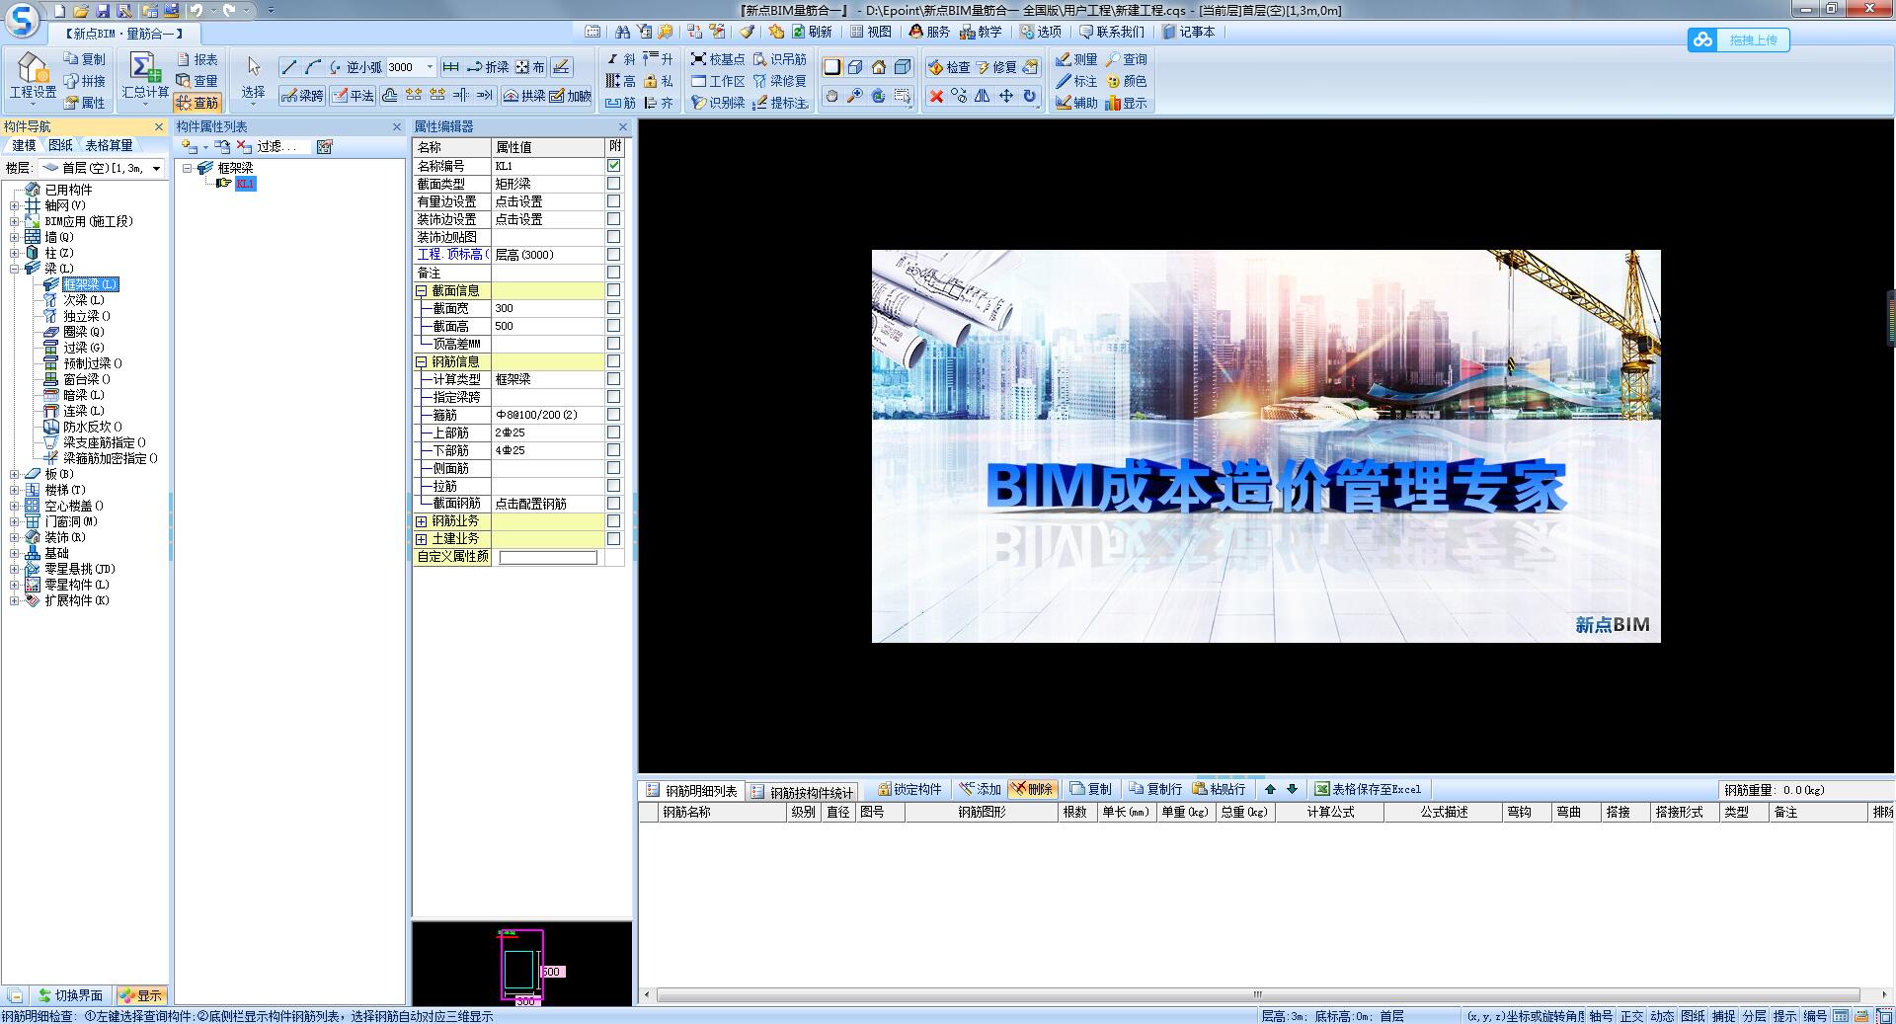Switch to 3D box view icon
Screen dimensions: 1896x1024
tap(855, 67)
